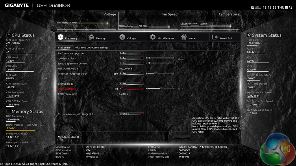The height and width of the screenshot is (166, 296).
Task: Click the System Status gear icon
Action: (x=249, y=35)
